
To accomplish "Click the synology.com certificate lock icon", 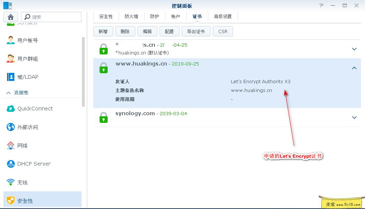I will 104,117.
